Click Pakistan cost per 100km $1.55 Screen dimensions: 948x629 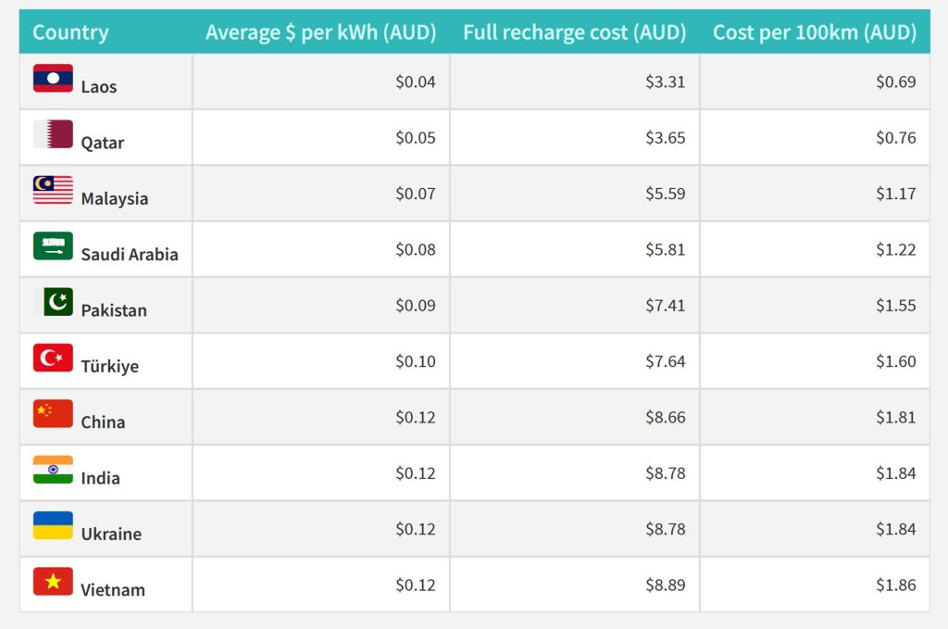point(896,306)
